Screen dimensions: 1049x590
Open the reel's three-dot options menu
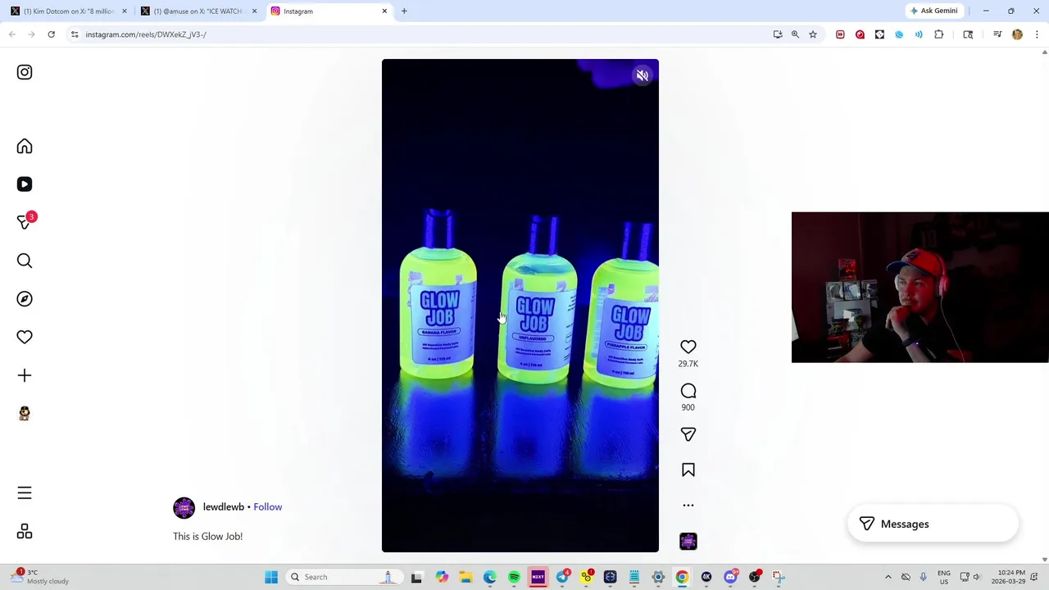pyautogui.click(x=688, y=506)
